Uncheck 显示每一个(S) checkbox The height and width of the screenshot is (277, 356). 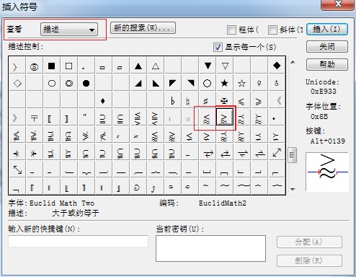[x=218, y=47]
